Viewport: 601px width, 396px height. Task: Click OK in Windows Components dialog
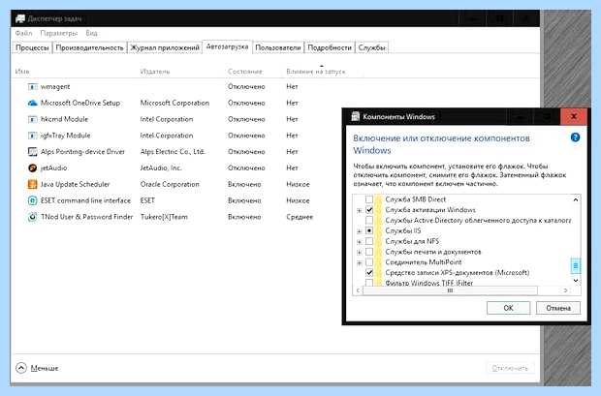point(508,308)
